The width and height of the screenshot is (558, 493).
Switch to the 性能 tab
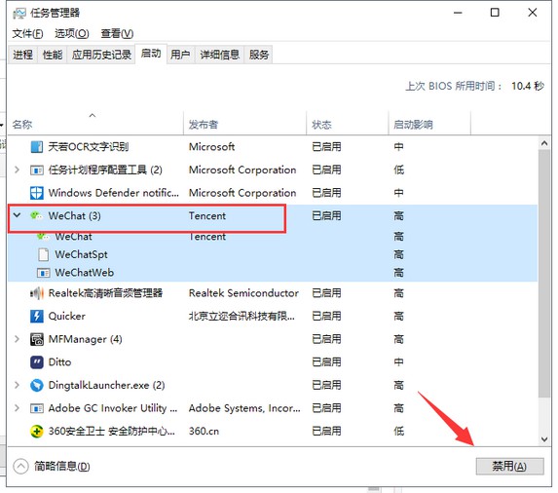tap(53, 55)
